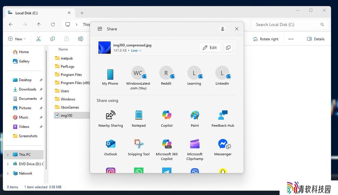This screenshot has height=195, width=338.
Task: Expand the Network tree node
Action: click(x=8, y=173)
